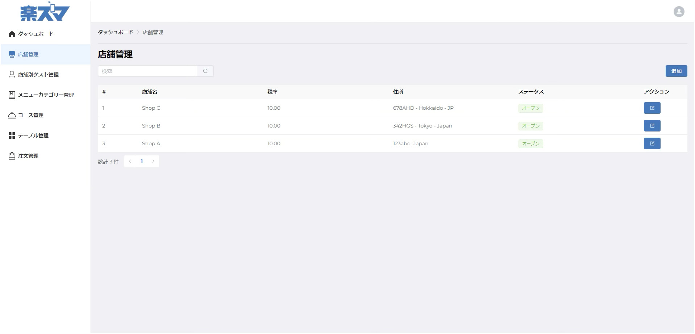
Task: Click the オープン status tag of Shop C
Action: point(530,108)
